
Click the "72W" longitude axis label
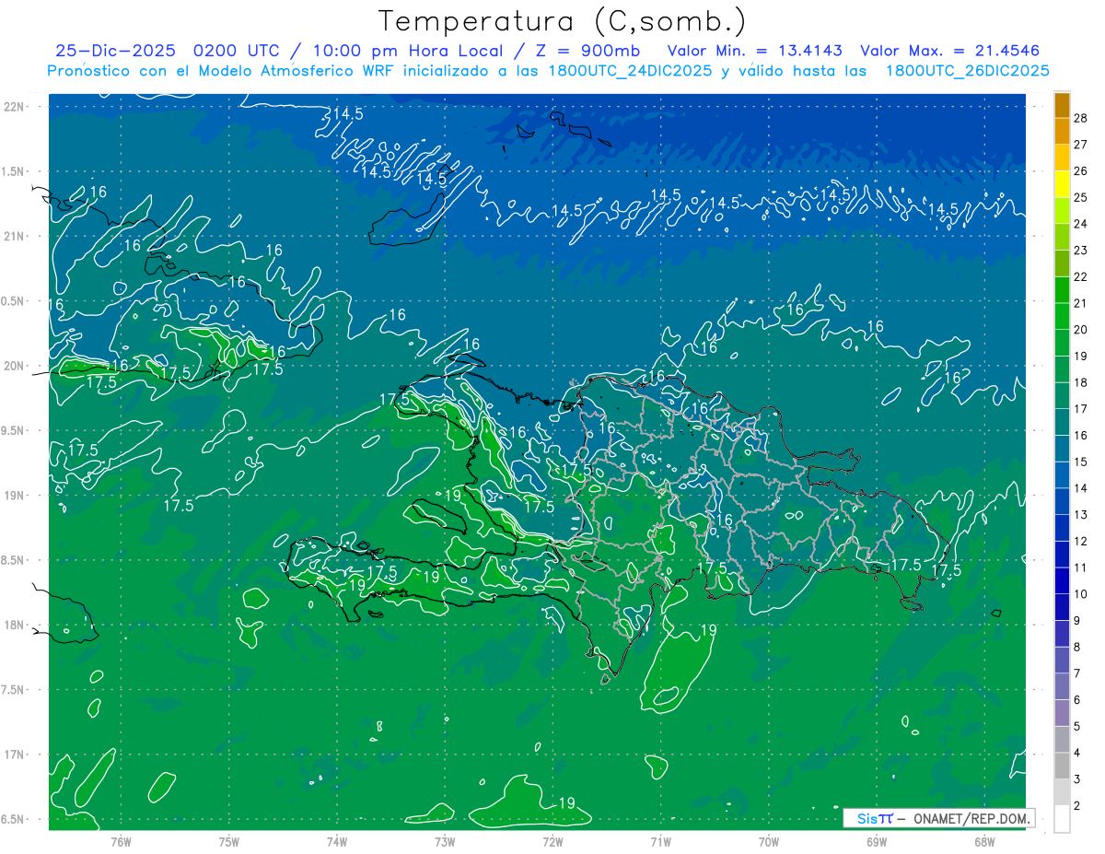point(552,842)
